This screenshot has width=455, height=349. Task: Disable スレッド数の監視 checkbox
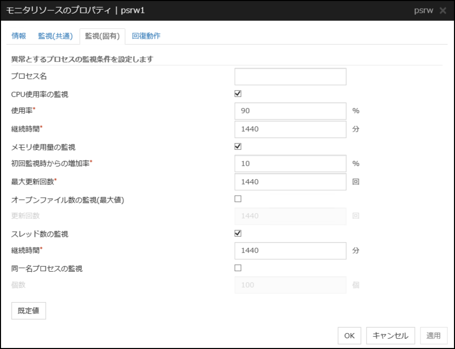[238, 233]
